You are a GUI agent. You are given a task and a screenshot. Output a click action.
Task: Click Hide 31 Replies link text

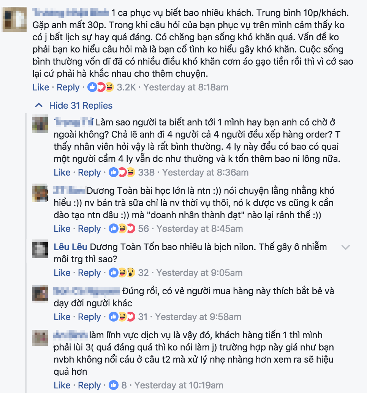point(81,106)
